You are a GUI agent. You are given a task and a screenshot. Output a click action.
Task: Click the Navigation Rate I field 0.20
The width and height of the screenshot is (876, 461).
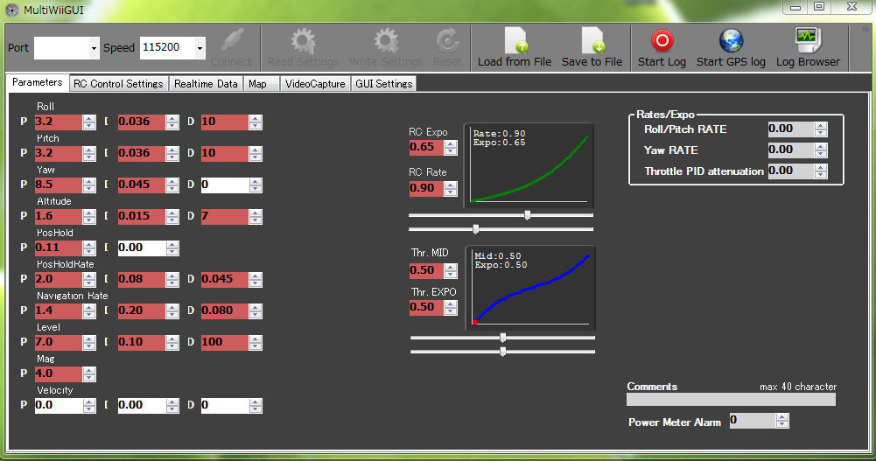coord(142,311)
